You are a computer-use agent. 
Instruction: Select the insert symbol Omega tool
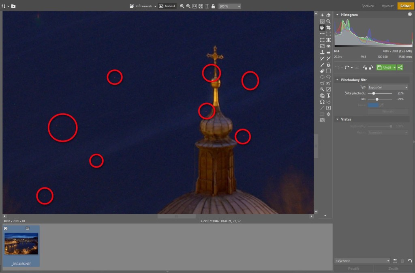point(322,102)
